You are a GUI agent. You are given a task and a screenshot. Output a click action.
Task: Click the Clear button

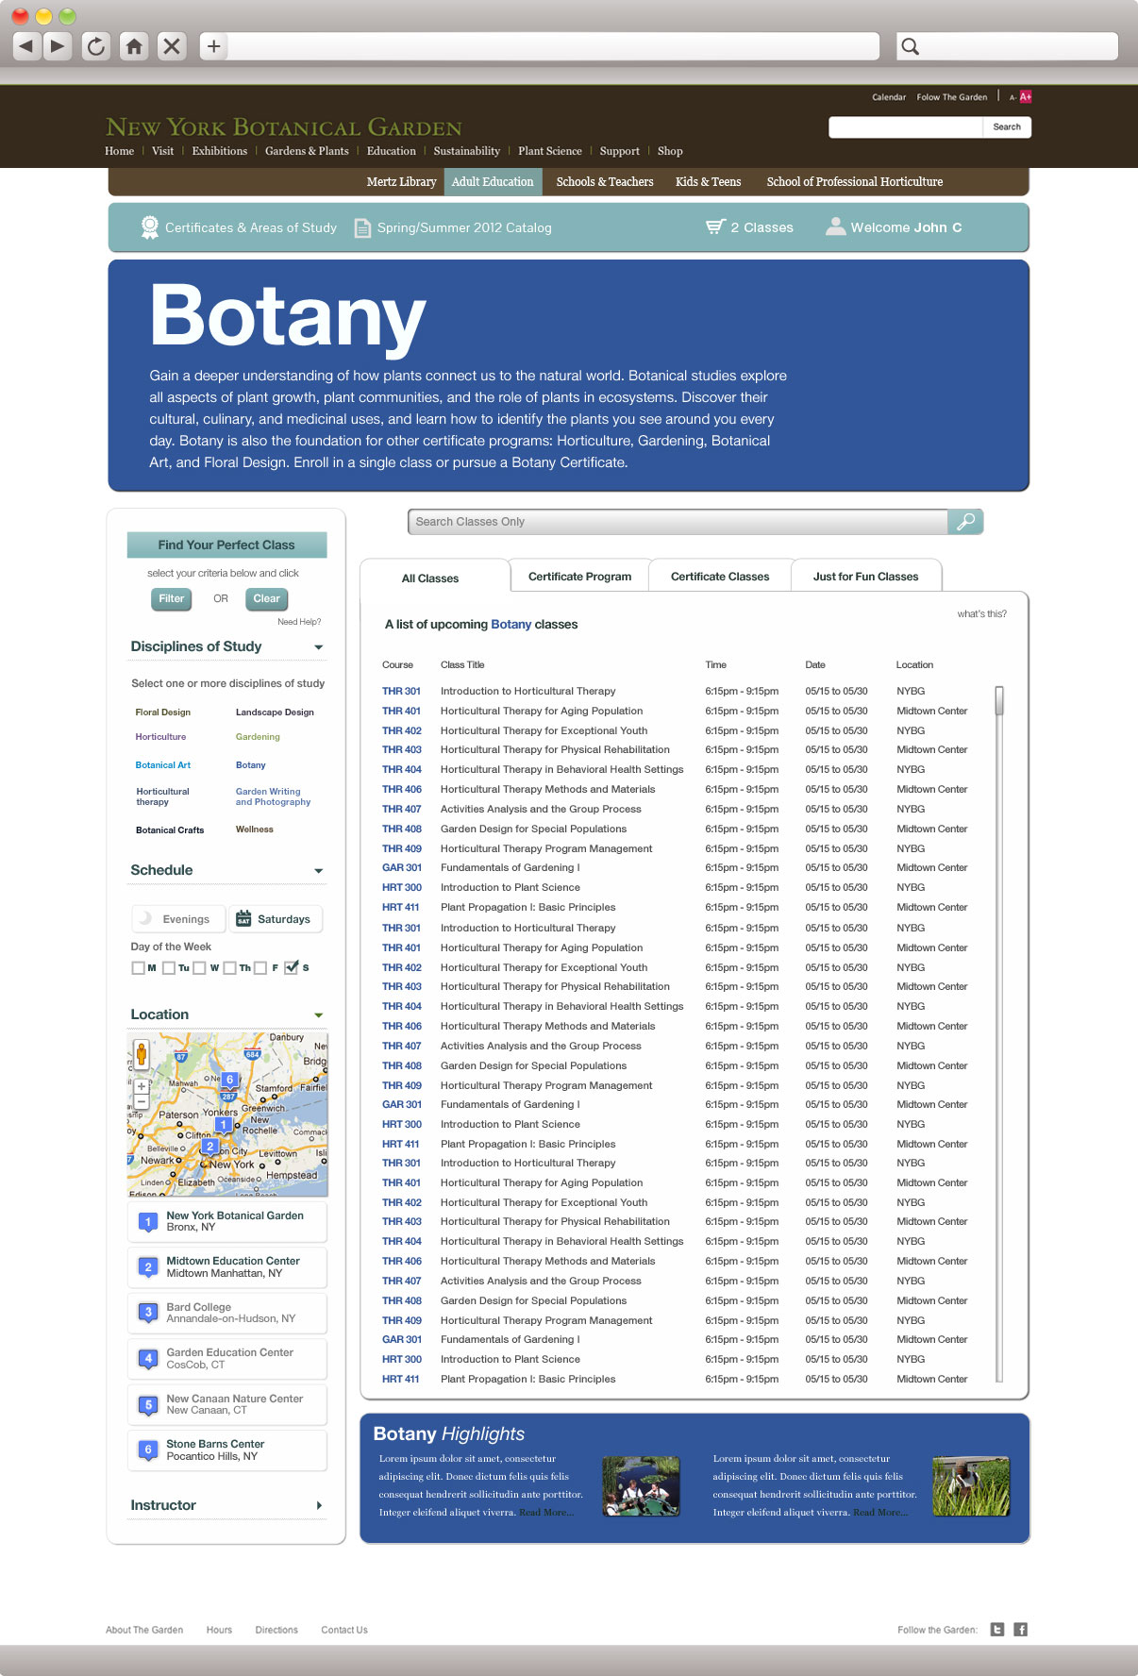click(267, 598)
